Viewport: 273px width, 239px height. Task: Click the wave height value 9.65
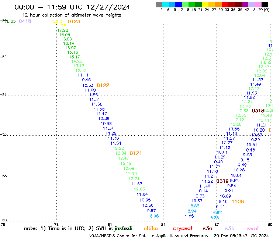coord(189,216)
